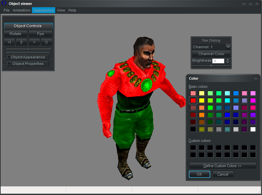Select the white basic color swatch

pyautogui.click(x=253, y=129)
